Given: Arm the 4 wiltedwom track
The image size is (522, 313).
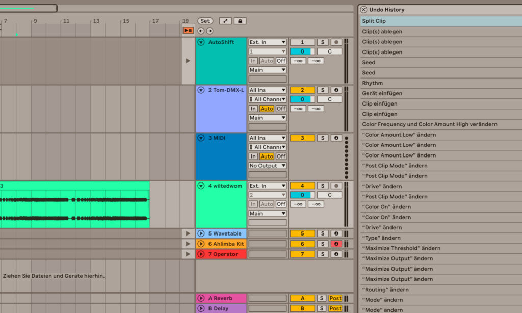Looking at the screenshot, I should (x=336, y=186).
